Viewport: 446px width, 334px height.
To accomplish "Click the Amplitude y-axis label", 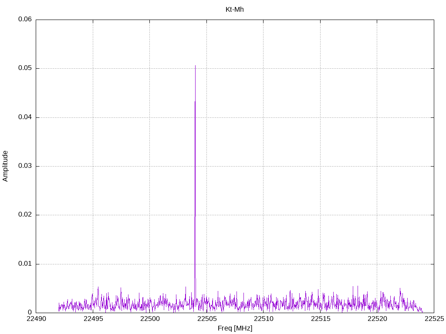I will (5, 166).
